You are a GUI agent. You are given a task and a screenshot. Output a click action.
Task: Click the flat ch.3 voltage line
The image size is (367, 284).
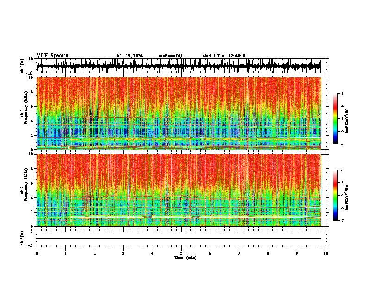(179, 238)
